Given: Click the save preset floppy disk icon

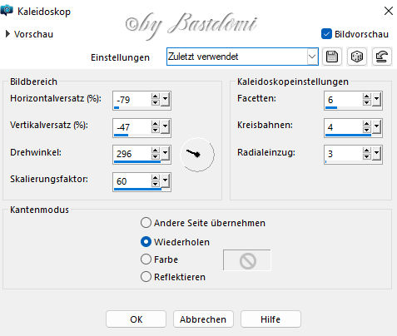Looking at the screenshot, I should [x=332, y=57].
